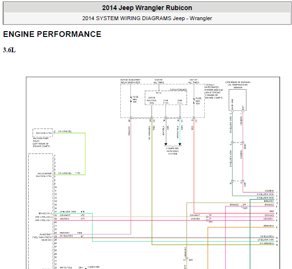Click the 'FUEL TANK PRESS' pin label
Viewport: 292px width, 269px height.
click(42, 237)
